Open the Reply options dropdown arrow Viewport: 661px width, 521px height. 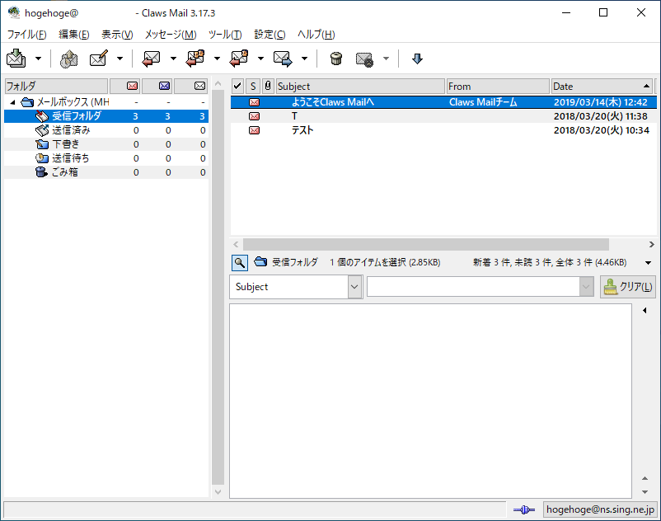click(173, 59)
